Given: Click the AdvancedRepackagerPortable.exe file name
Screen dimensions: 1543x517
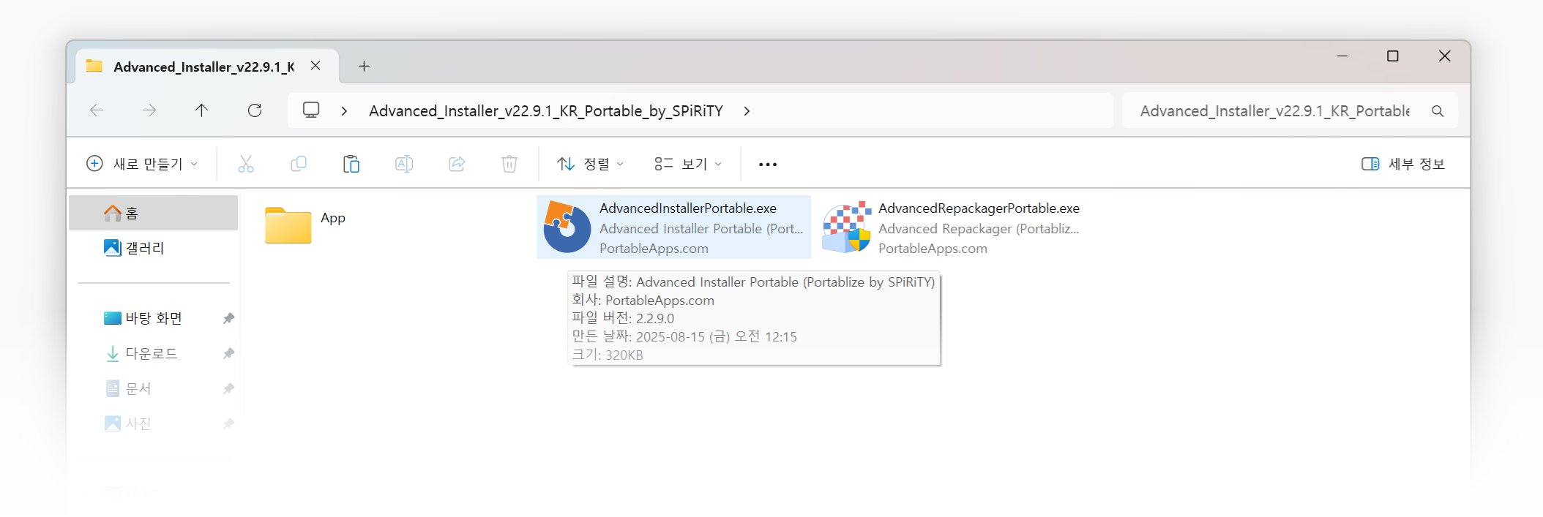Looking at the screenshot, I should [979, 208].
